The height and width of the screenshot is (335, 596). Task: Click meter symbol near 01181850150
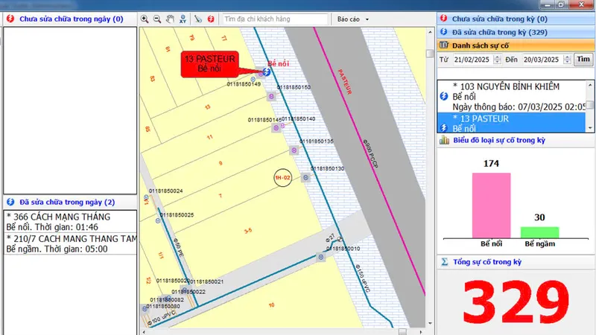tap(271, 97)
